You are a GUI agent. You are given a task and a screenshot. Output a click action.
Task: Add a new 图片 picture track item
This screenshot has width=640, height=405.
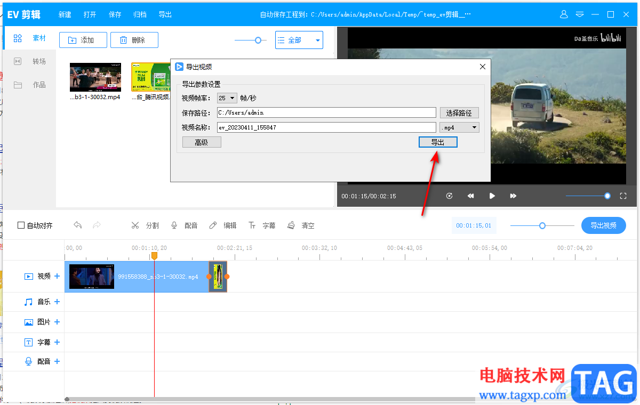click(x=57, y=322)
